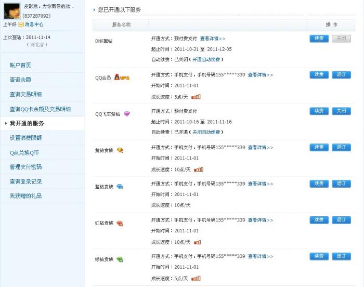Image resolution: width=364 pixels, height=287 pixels.
Task: Open Q点兑换Q币 sidebar item
Action: (24, 152)
